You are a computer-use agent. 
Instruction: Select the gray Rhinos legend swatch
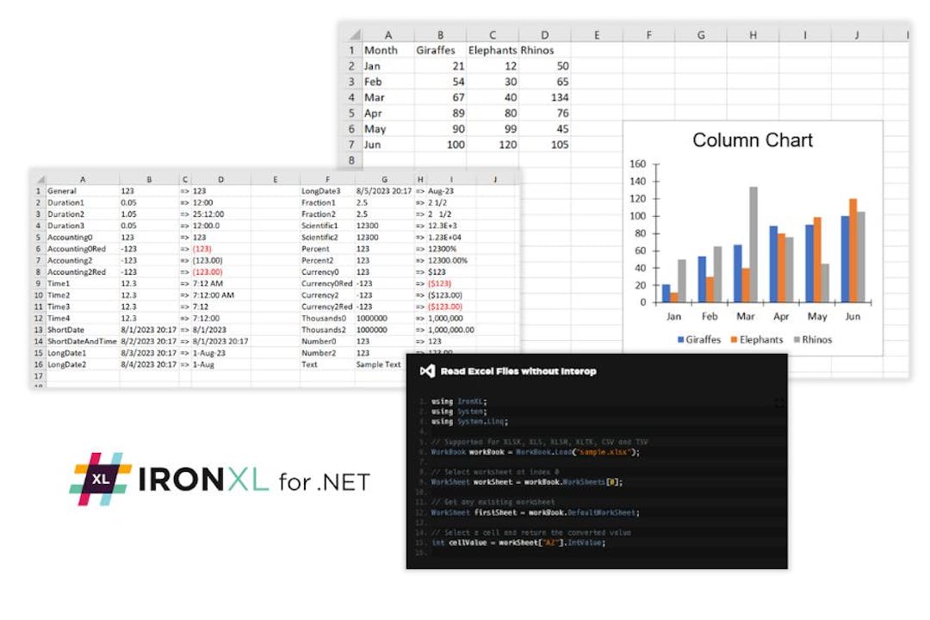coord(795,339)
